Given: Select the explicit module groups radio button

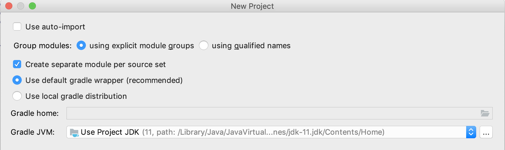Looking at the screenshot, I should [81, 46].
